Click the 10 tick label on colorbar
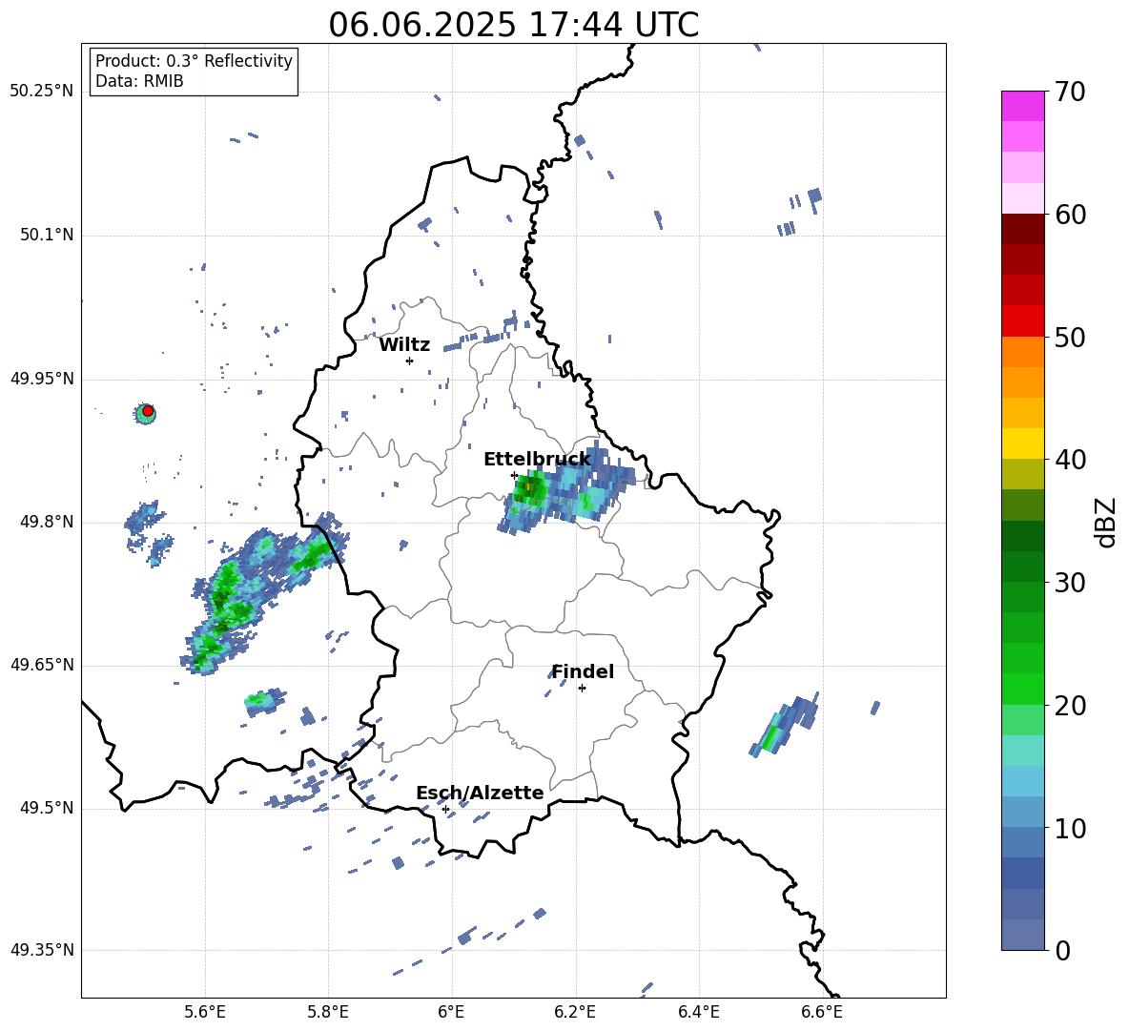The width and height of the screenshot is (1129, 1031). pyautogui.click(x=1071, y=829)
